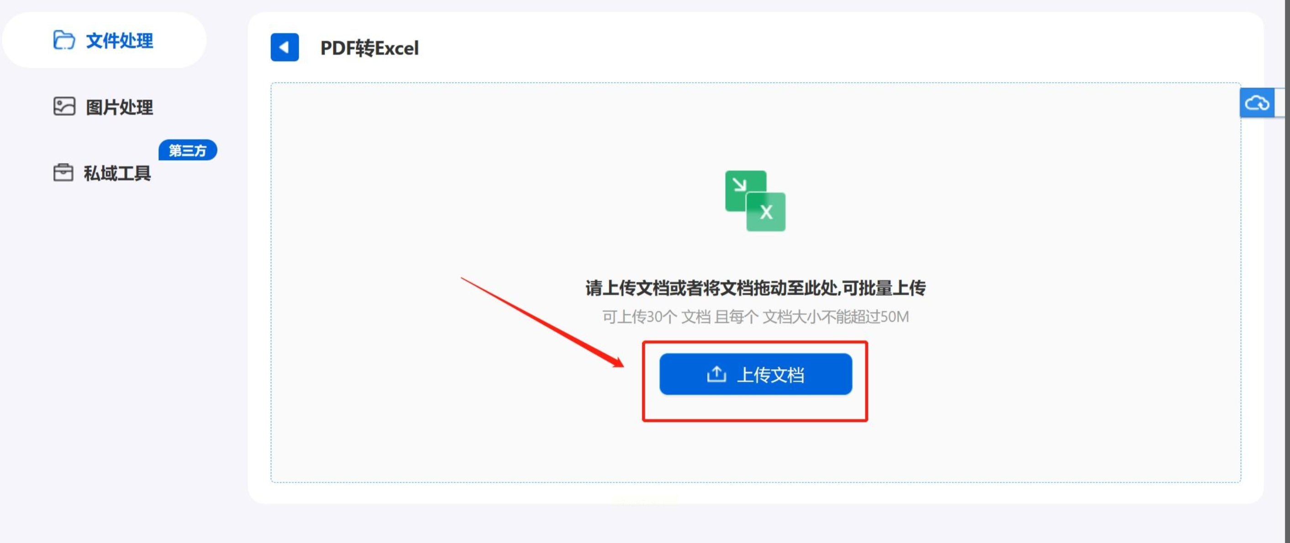The height and width of the screenshot is (543, 1290).
Task: Click the picture icon beside 图片处理
Action: coord(64,107)
